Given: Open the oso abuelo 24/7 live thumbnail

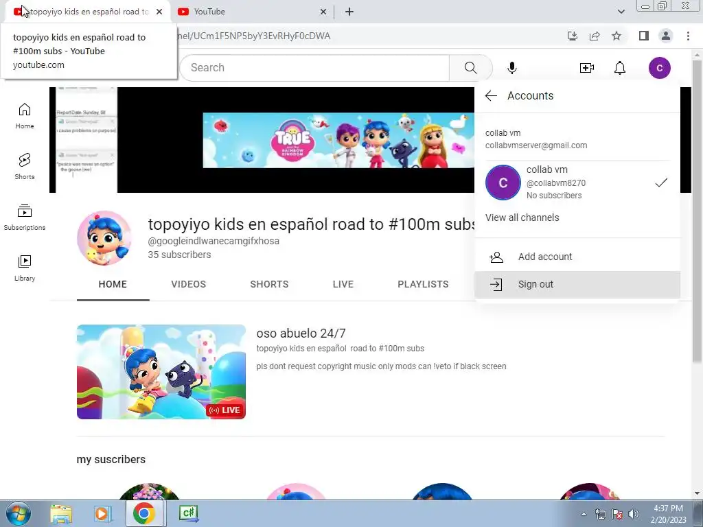Looking at the screenshot, I should point(161,372).
